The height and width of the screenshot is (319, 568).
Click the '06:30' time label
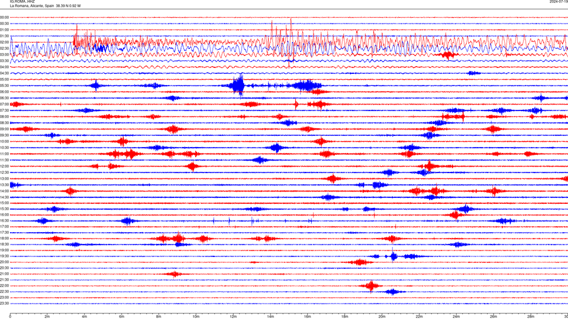point(4,98)
